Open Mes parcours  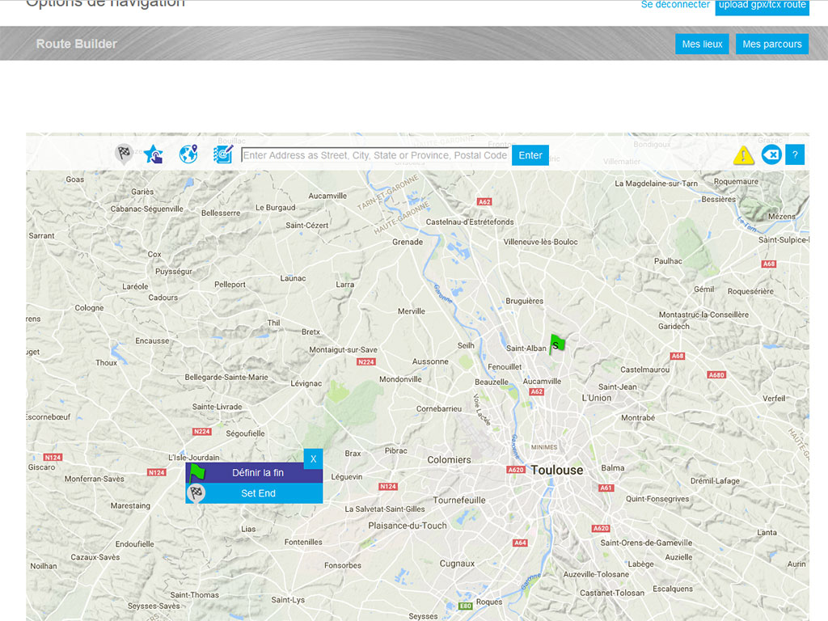[x=772, y=44]
